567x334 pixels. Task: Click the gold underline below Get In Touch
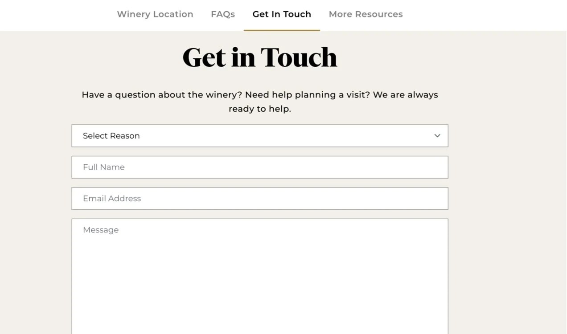point(281,30)
